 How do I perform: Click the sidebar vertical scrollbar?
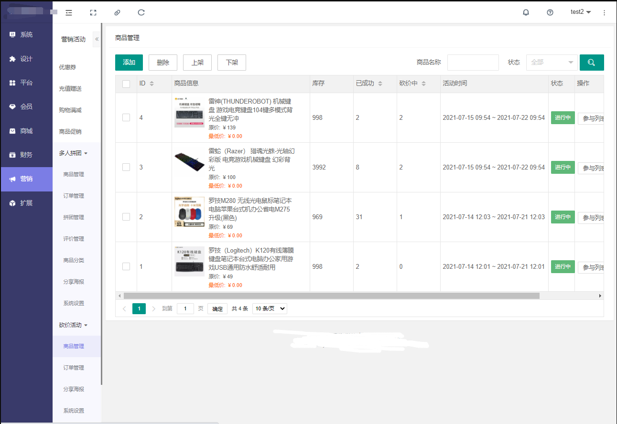point(101,204)
